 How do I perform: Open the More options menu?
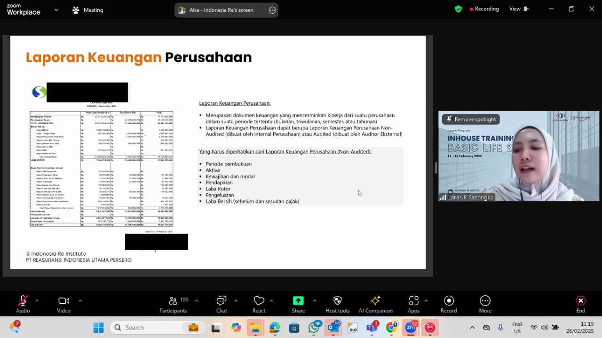coord(485,300)
